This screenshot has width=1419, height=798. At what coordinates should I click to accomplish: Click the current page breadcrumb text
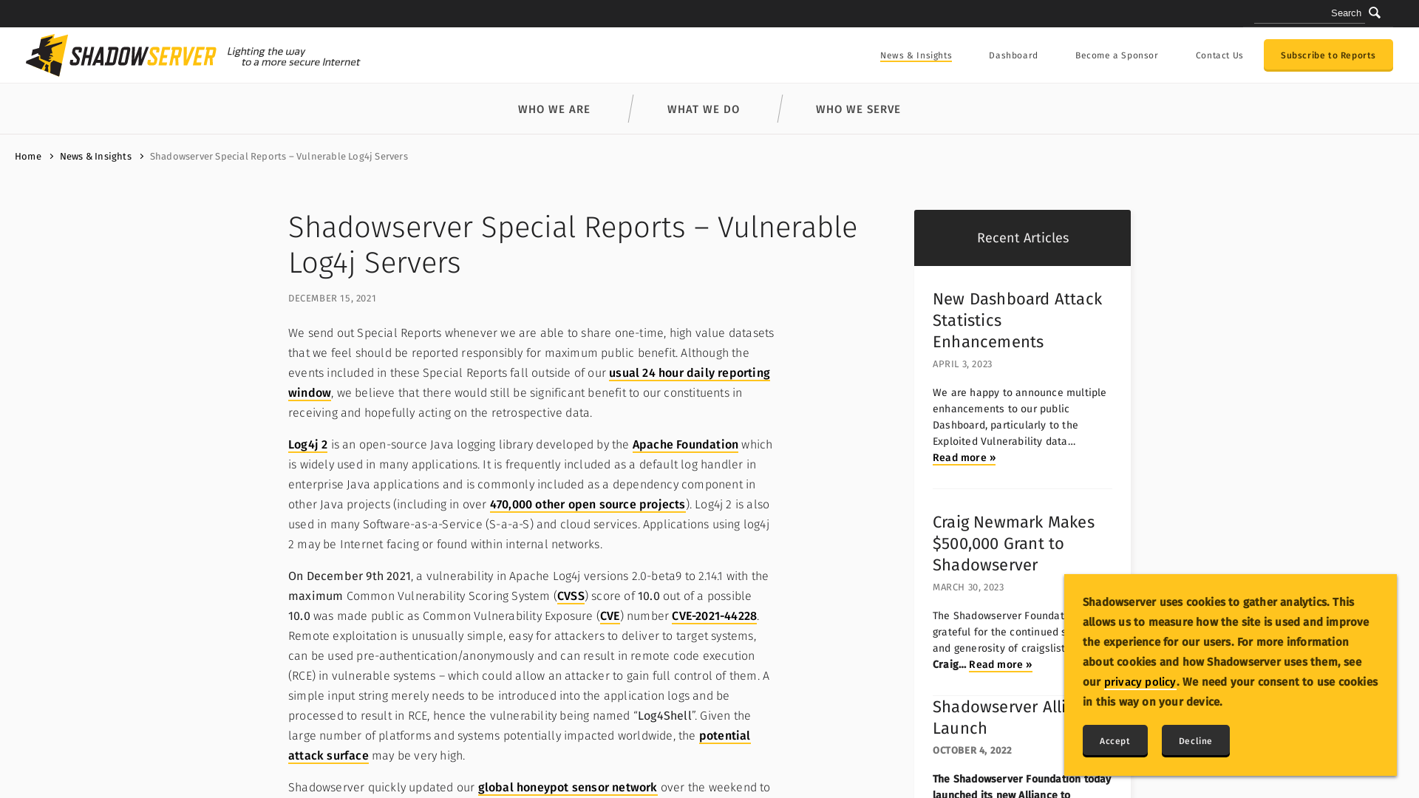point(279,157)
